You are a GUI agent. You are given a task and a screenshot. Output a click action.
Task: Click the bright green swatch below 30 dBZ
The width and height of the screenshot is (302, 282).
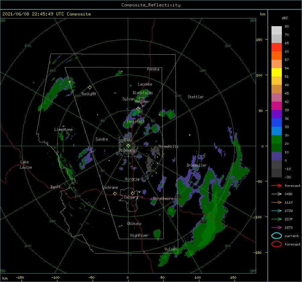(x=276, y=139)
